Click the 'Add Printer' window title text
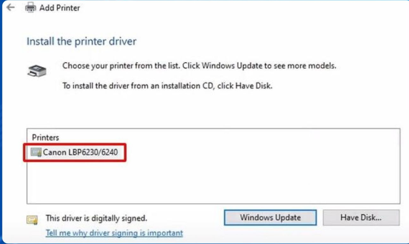Image resolution: width=409 pixels, height=244 pixels. pyautogui.click(x=59, y=8)
